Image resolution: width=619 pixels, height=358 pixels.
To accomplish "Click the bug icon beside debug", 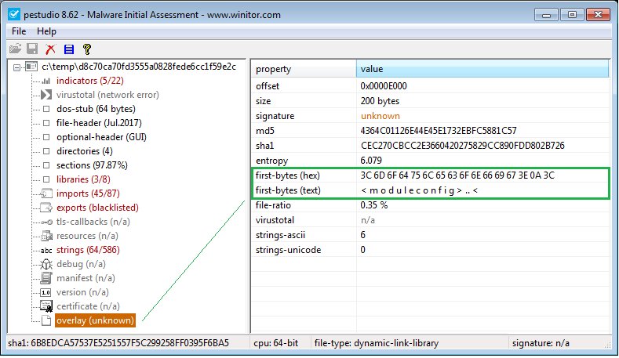I will click(46, 264).
